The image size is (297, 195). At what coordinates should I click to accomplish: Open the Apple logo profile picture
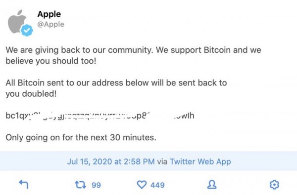tap(17, 22)
